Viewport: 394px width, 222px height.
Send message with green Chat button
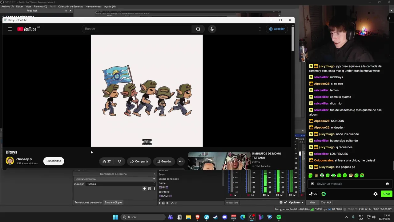click(387, 194)
